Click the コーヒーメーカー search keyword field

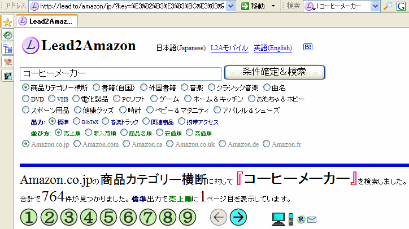click(120, 73)
